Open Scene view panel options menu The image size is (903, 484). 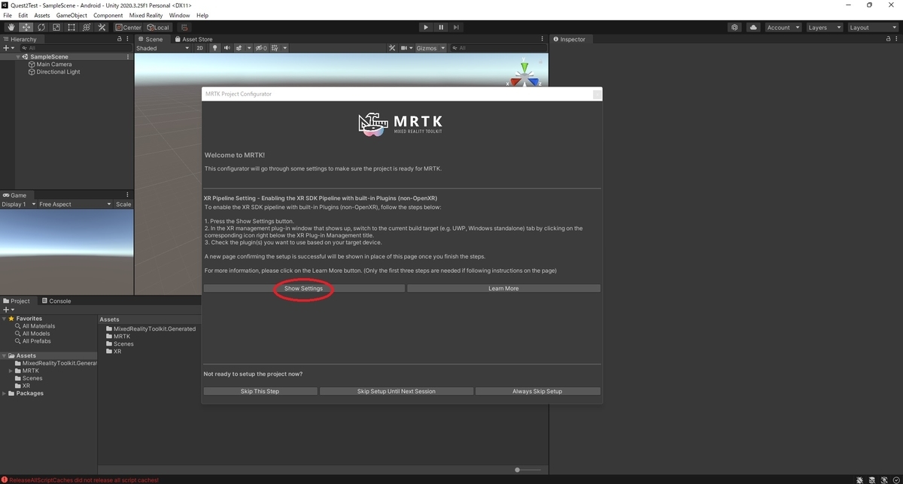coord(543,39)
